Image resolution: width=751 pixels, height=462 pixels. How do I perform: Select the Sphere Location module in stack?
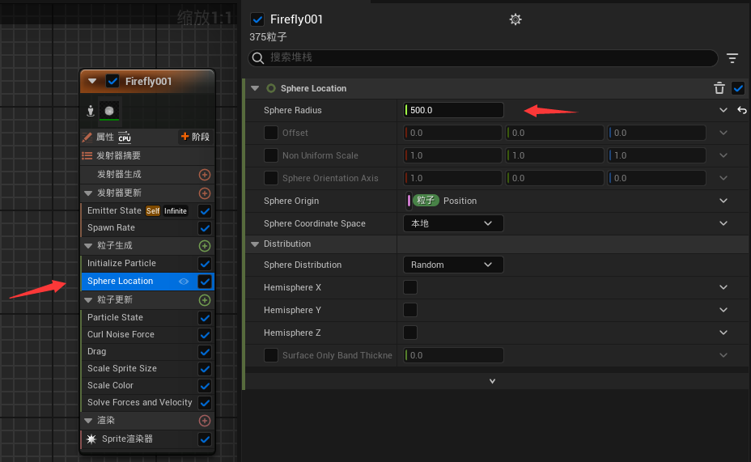coord(121,281)
